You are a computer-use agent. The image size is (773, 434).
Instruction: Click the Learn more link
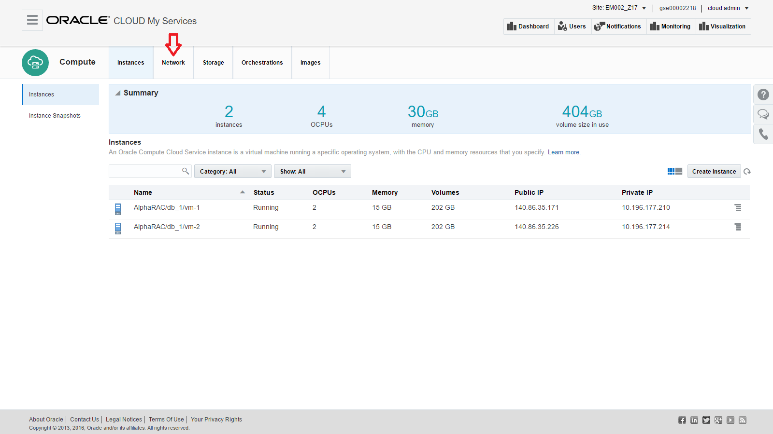click(563, 152)
